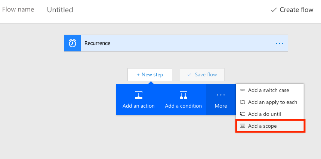Select Add an apply to each
The width and height of the screenshot is (321, 159).
click(x=272, y=102)
